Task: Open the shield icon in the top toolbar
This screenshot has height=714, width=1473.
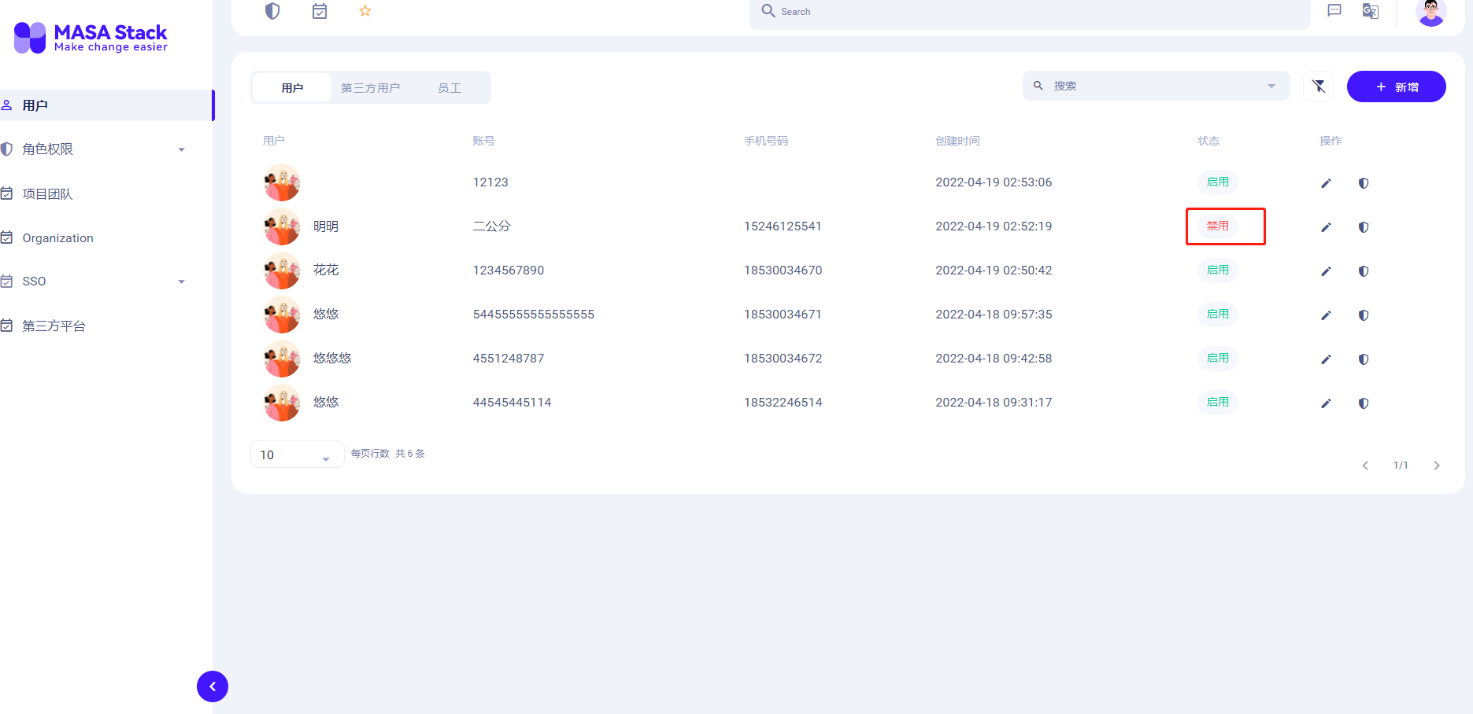Action: (x=272, y=11)
